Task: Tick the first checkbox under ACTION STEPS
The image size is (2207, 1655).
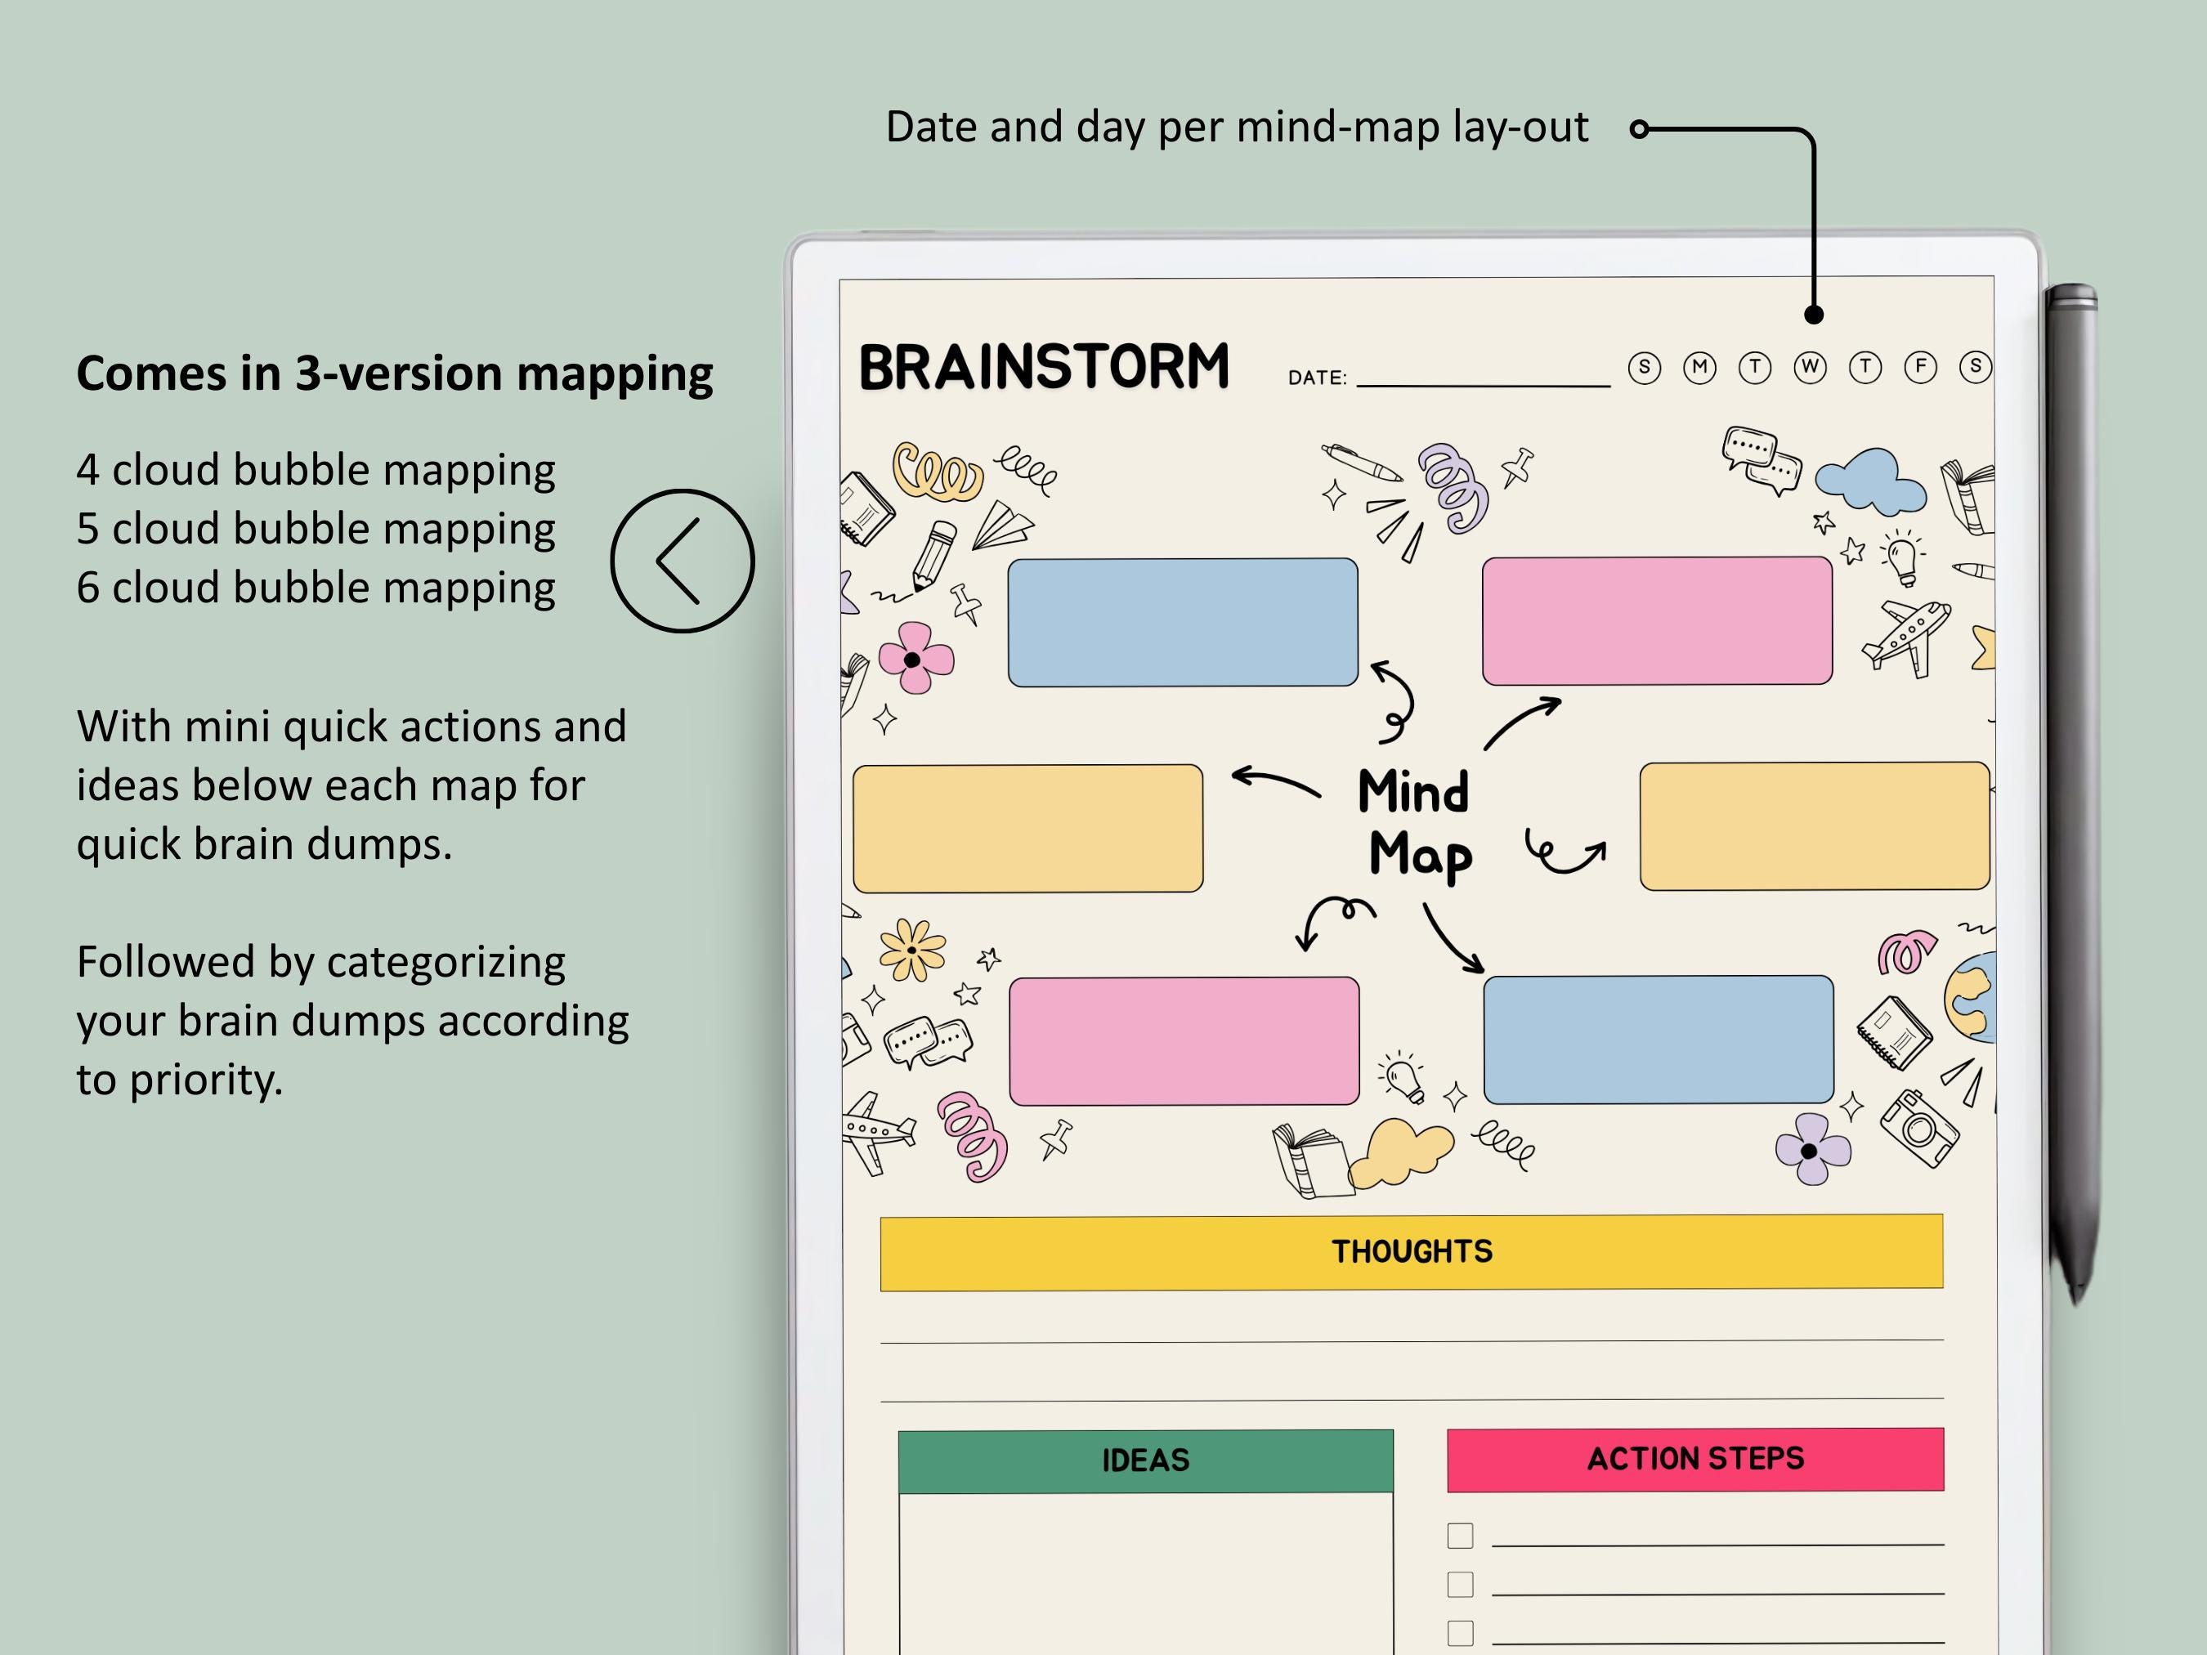Action: pos(1460,1536)
